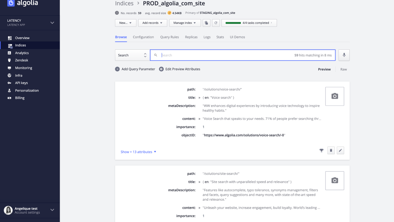
Task: Click the voice search microphone icon
Action: tap(344, 55)
